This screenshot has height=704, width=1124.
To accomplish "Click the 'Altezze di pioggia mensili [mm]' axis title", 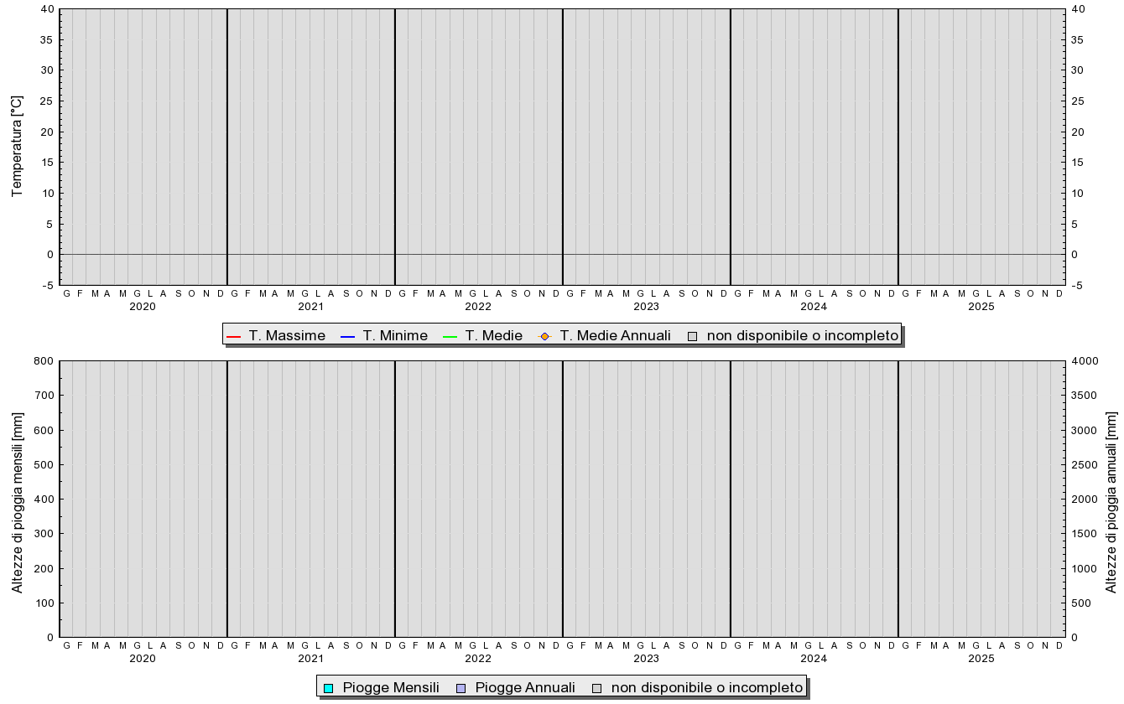I will pyautogui.click(x=17, y=501).
